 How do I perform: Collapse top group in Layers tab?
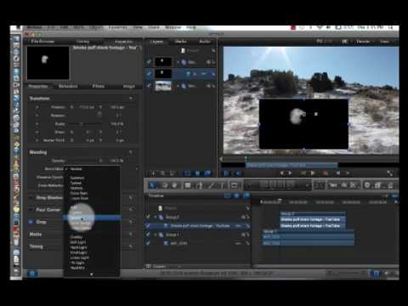pos(178,62)
